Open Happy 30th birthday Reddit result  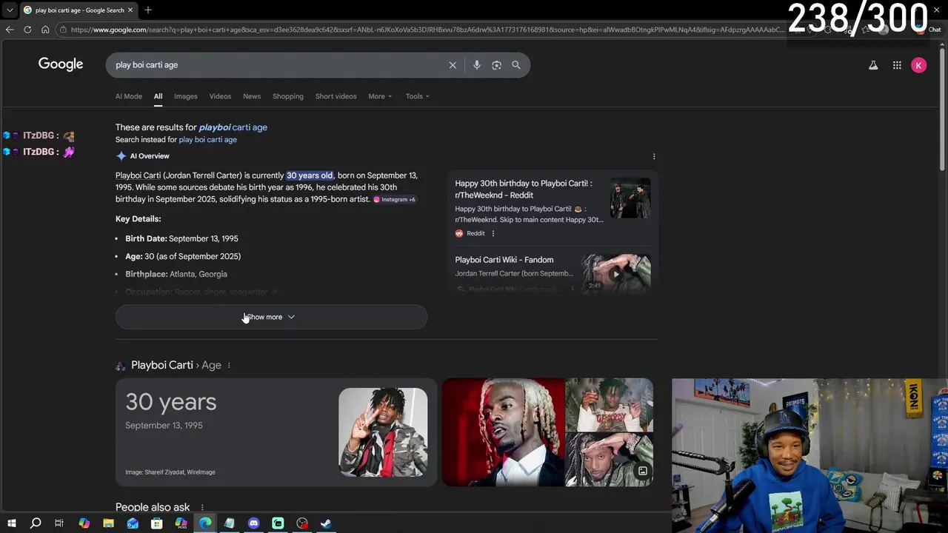pos(524,190)
